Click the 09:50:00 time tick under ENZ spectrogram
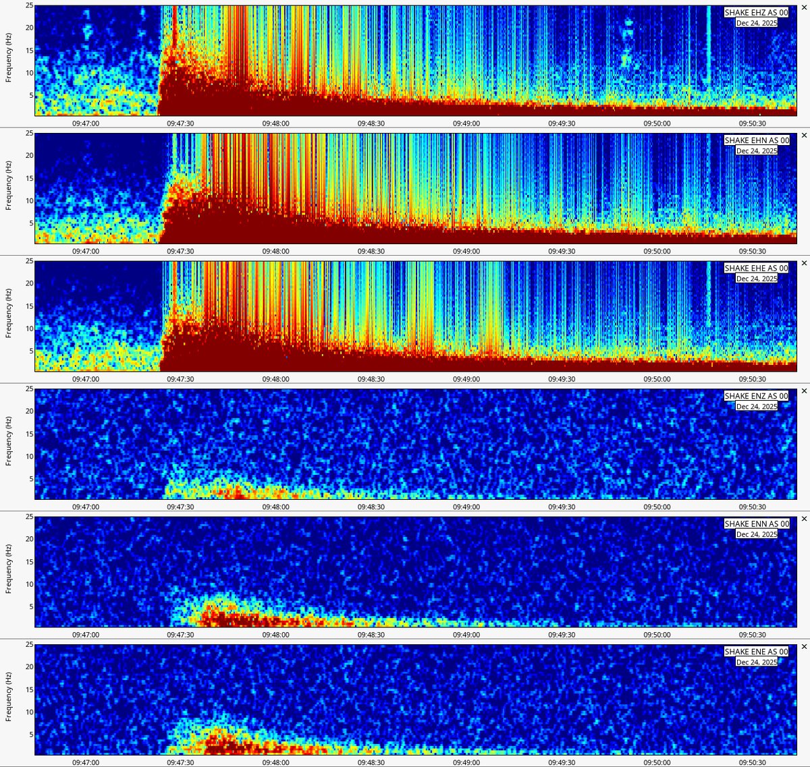This screenshot has width=810, height=767. click(657, 507)
